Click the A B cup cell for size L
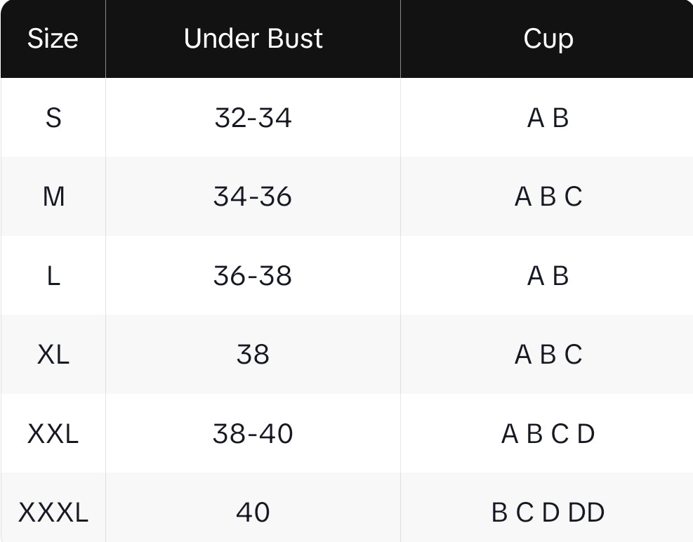Viewport: 693px width, 542px height. [x=548, y=276]
